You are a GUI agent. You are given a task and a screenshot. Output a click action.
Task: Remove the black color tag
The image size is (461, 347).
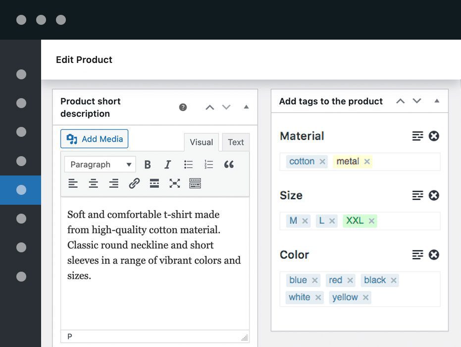click(x=393, y=280)
